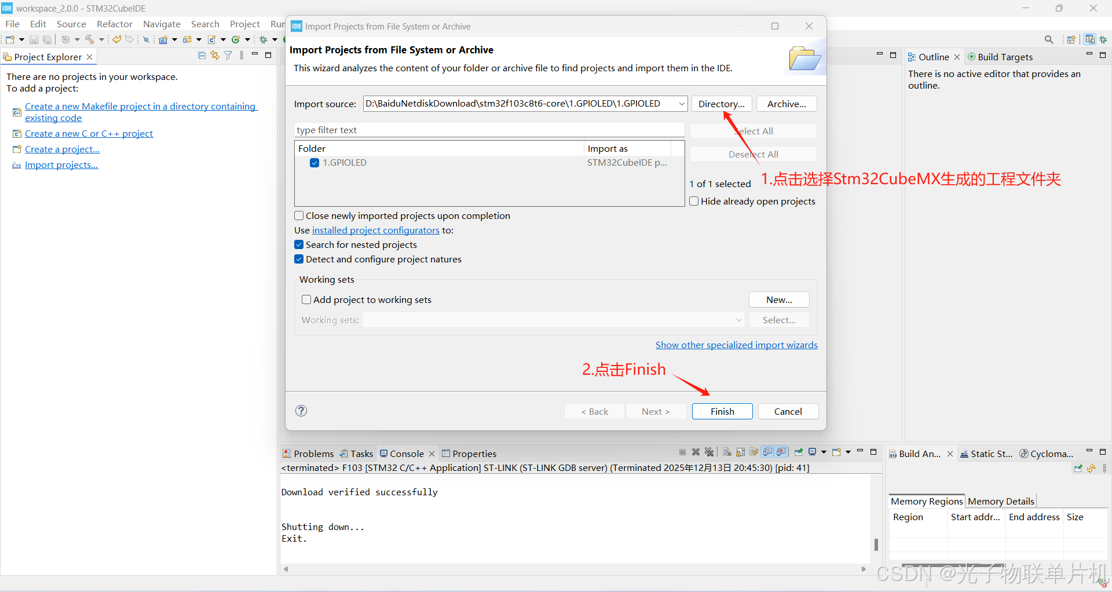Switch to the Memory Details tab
The image size is (1112, 592).
(1001, 501)
